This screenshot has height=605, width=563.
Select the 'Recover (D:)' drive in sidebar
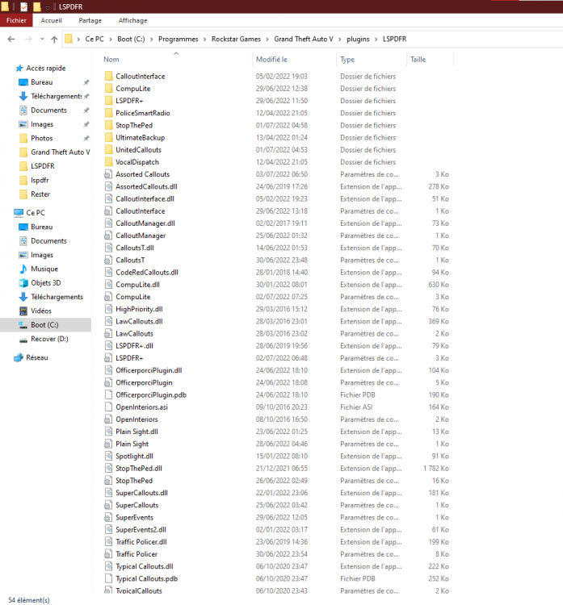click(x=49, y=339)
